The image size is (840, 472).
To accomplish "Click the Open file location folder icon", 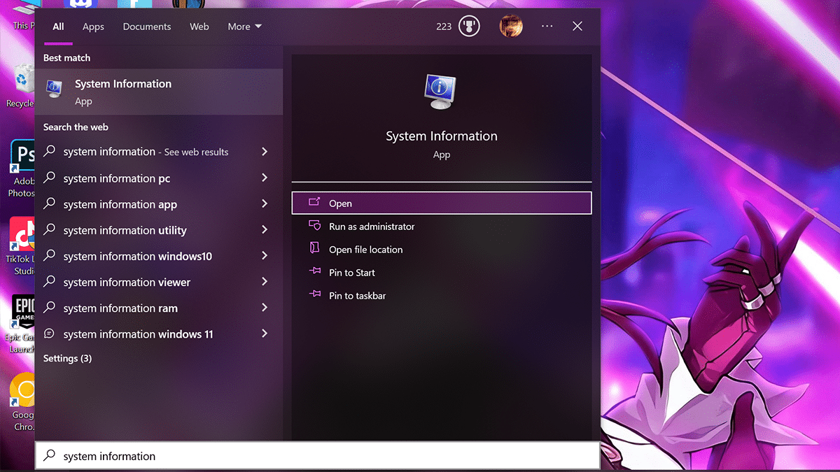I will point(315,250).
